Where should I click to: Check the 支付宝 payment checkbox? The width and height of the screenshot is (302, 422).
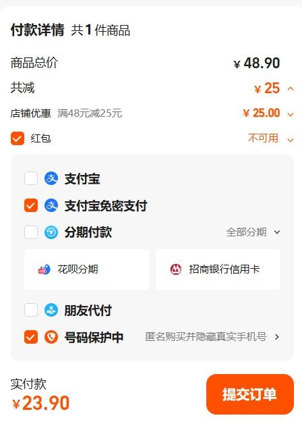pos(31,178)
